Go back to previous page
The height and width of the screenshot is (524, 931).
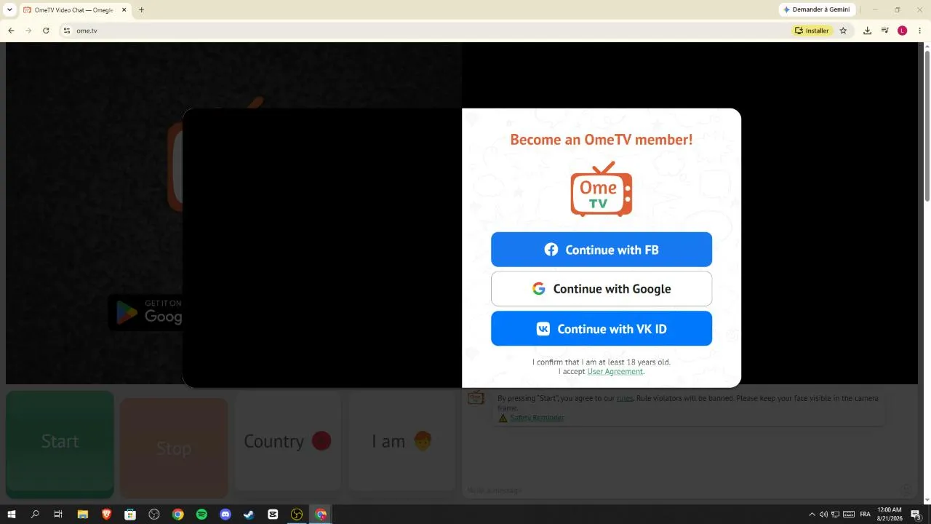[11, 31]
